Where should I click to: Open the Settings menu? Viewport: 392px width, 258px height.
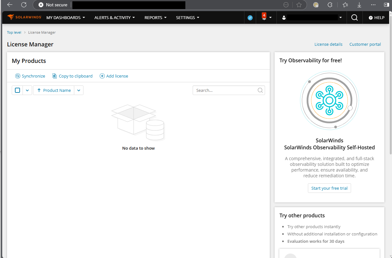click(x=188, y=17)
